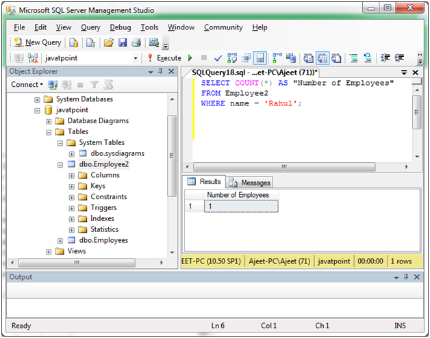
Task: Click the Comment Out Lines icon
Action: pos(353,58)
